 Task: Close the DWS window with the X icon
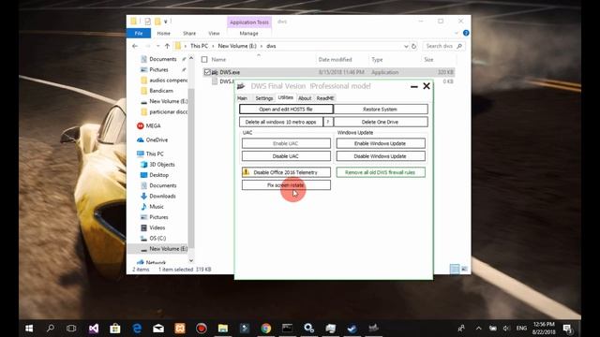[x=427, y=86]
